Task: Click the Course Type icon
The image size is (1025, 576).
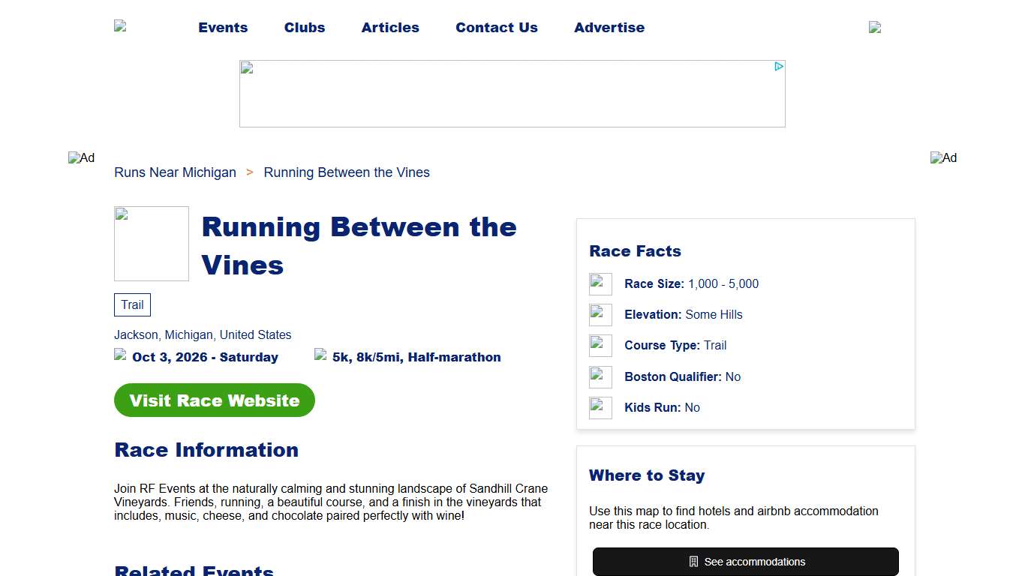Action: click(x=600, y=345)
